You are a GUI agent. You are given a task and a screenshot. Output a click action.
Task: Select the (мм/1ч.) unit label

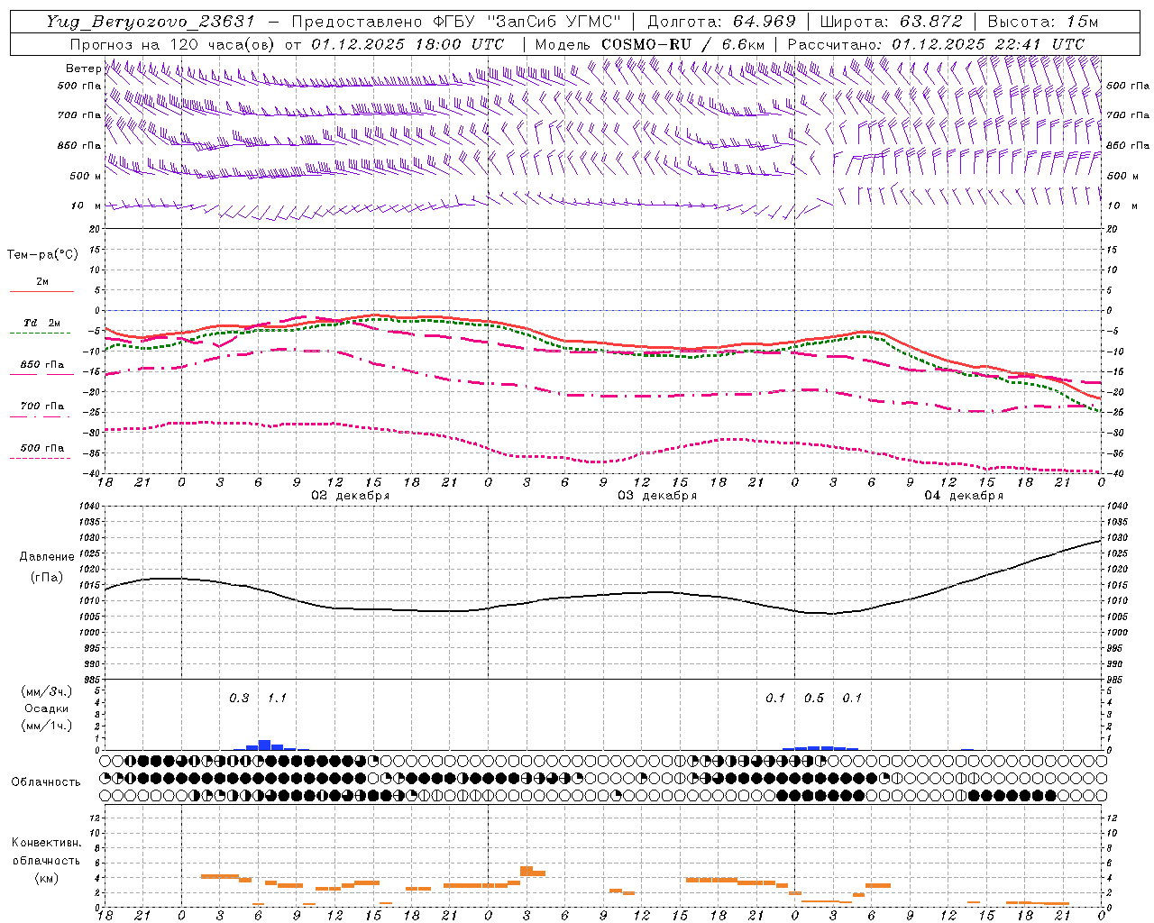(46, 726)
